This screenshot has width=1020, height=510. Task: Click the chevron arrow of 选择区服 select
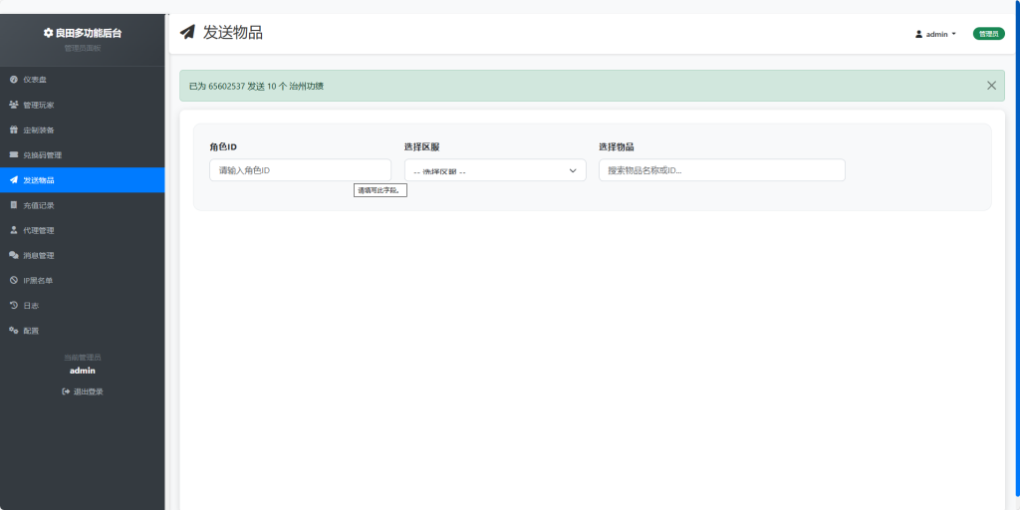tap(573, 170)
